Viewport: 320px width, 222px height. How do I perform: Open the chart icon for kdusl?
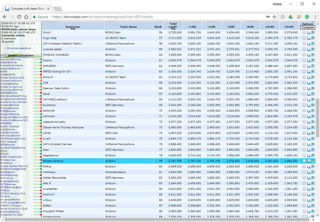(309, 94)
